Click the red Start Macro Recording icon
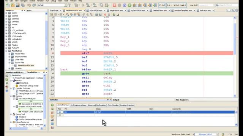 (105, 14)
